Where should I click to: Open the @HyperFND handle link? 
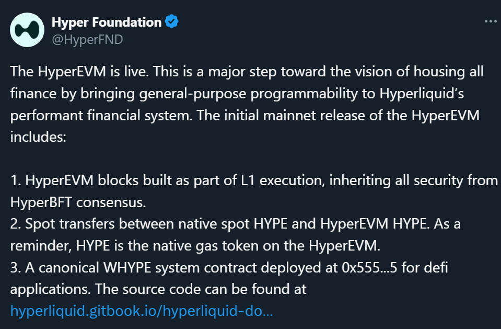click(x=87, y=40)
